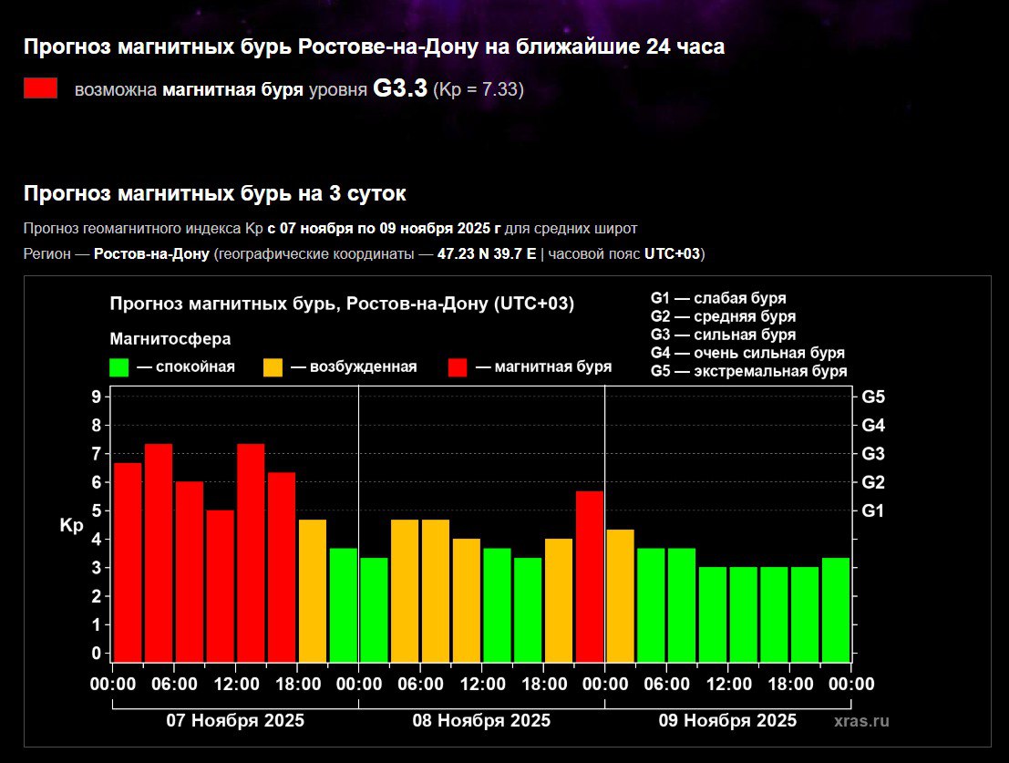The image size is (1009, 763).
Task: Click the green 'спокойная' legend square
Action: click(x=118, y=367)
